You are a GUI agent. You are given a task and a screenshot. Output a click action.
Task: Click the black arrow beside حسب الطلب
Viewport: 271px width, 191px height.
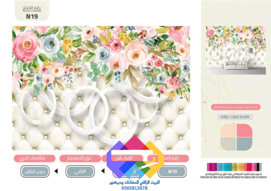pyautogui.click(x=56, y=171)
